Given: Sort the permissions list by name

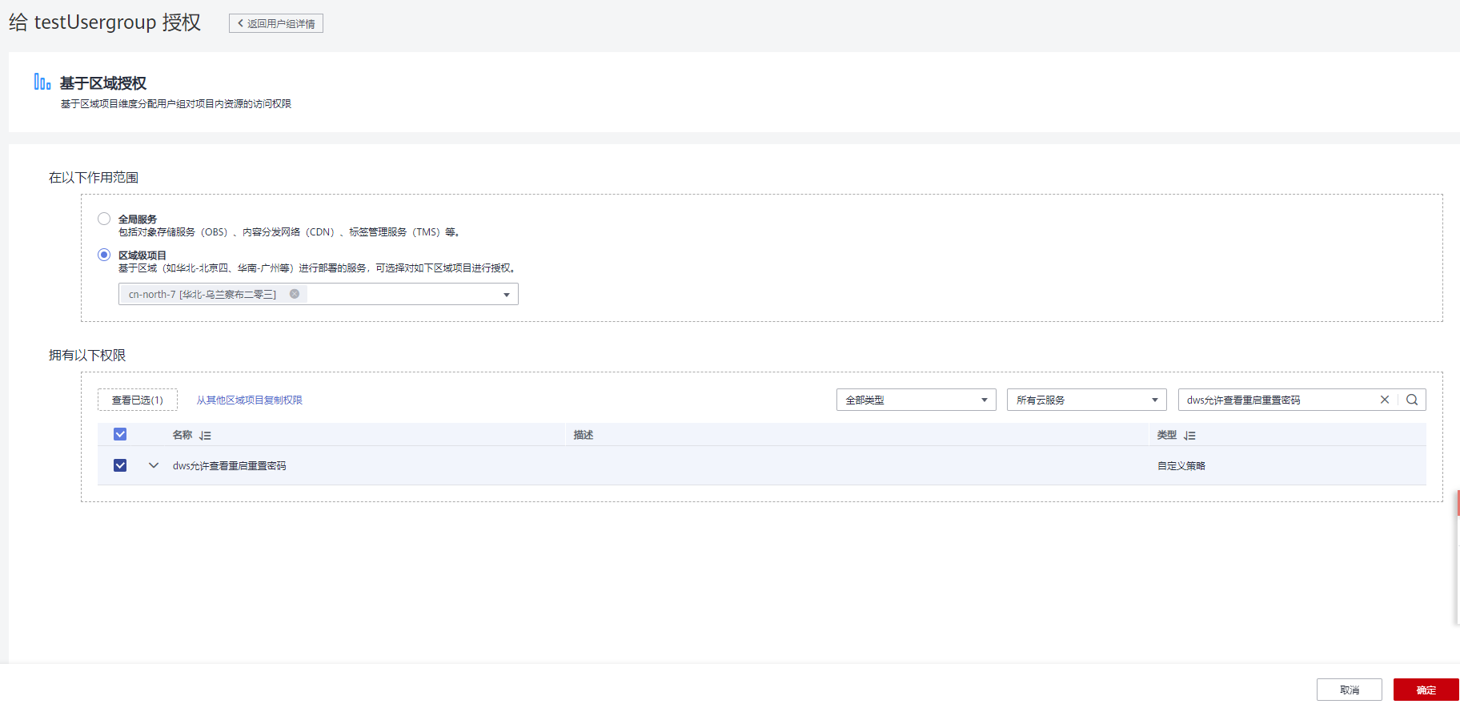Looking at the screenshot, I should tap(205, 436).
